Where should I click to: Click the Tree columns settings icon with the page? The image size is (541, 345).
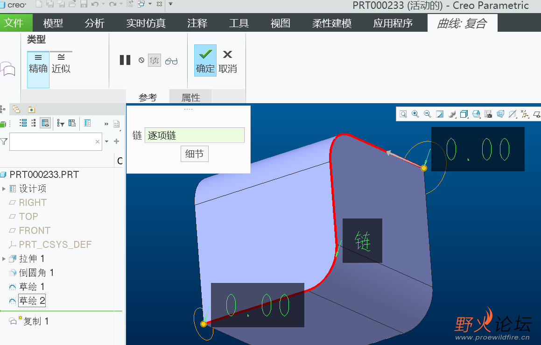click(72, 123)
